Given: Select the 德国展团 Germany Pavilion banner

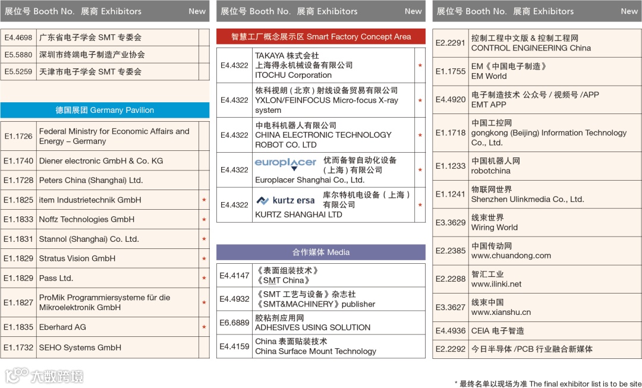Looking at the screenshot, I should (x=105, y=110).
